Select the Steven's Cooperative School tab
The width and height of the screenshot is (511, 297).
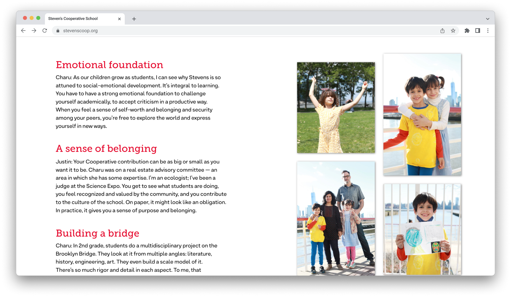tap(85, 19)
